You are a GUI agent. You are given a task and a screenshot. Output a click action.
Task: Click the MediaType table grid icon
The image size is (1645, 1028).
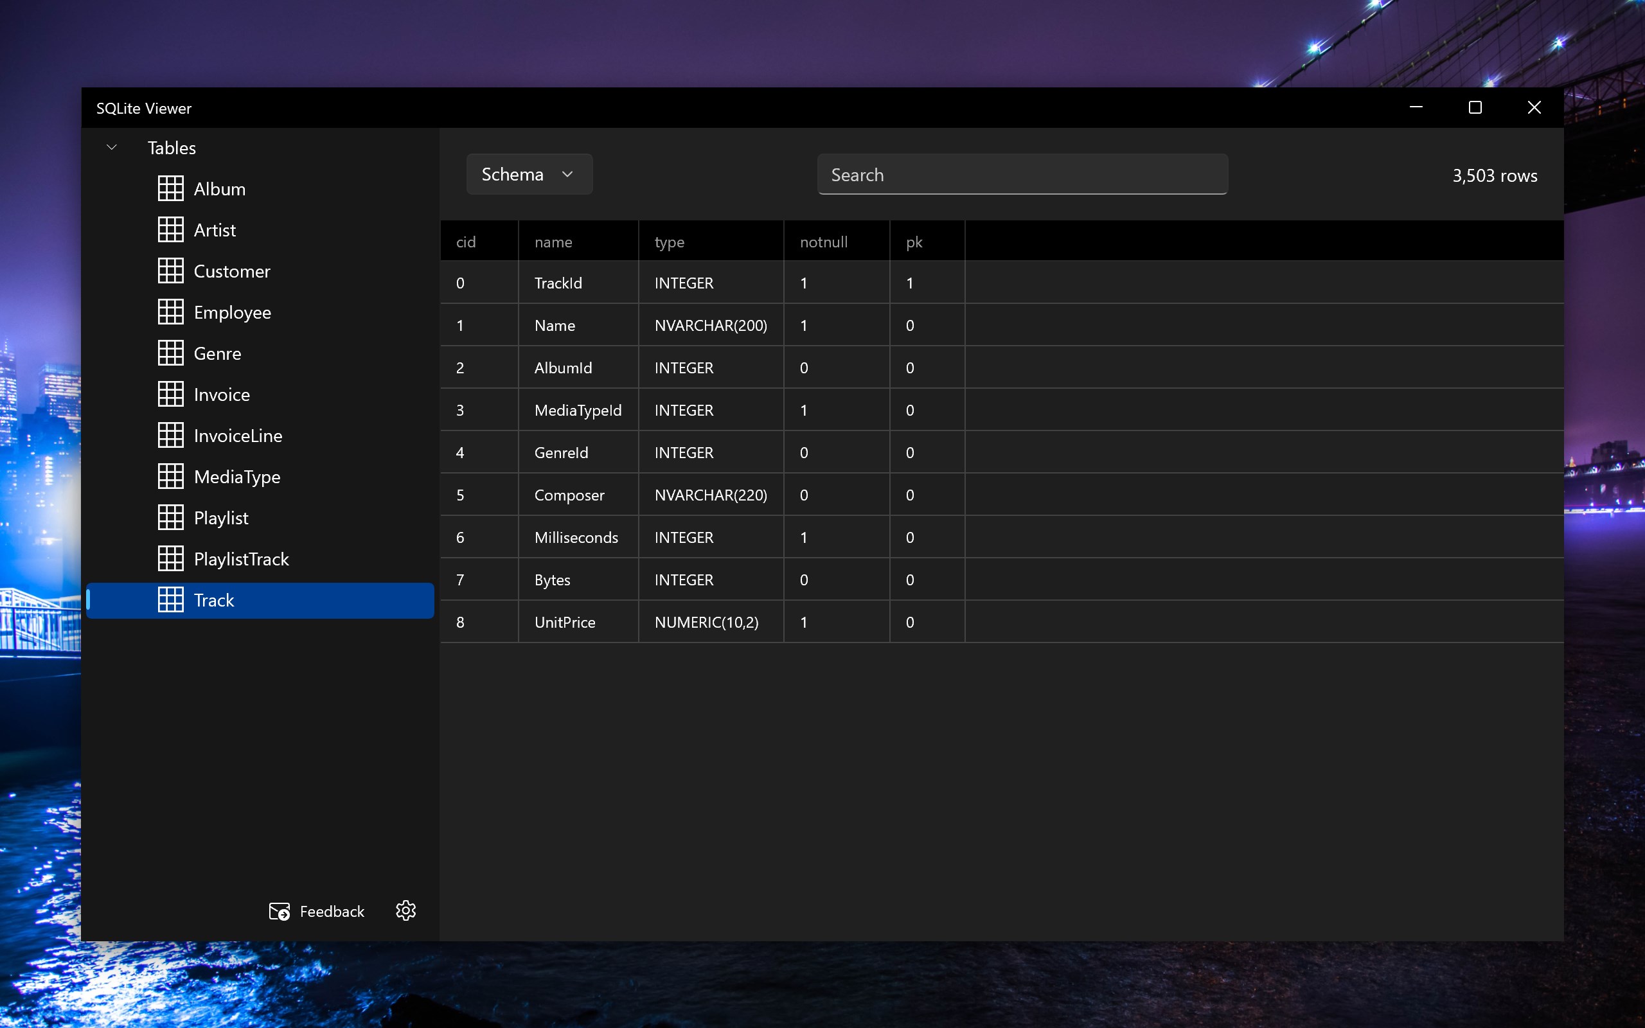pos(171,476)
